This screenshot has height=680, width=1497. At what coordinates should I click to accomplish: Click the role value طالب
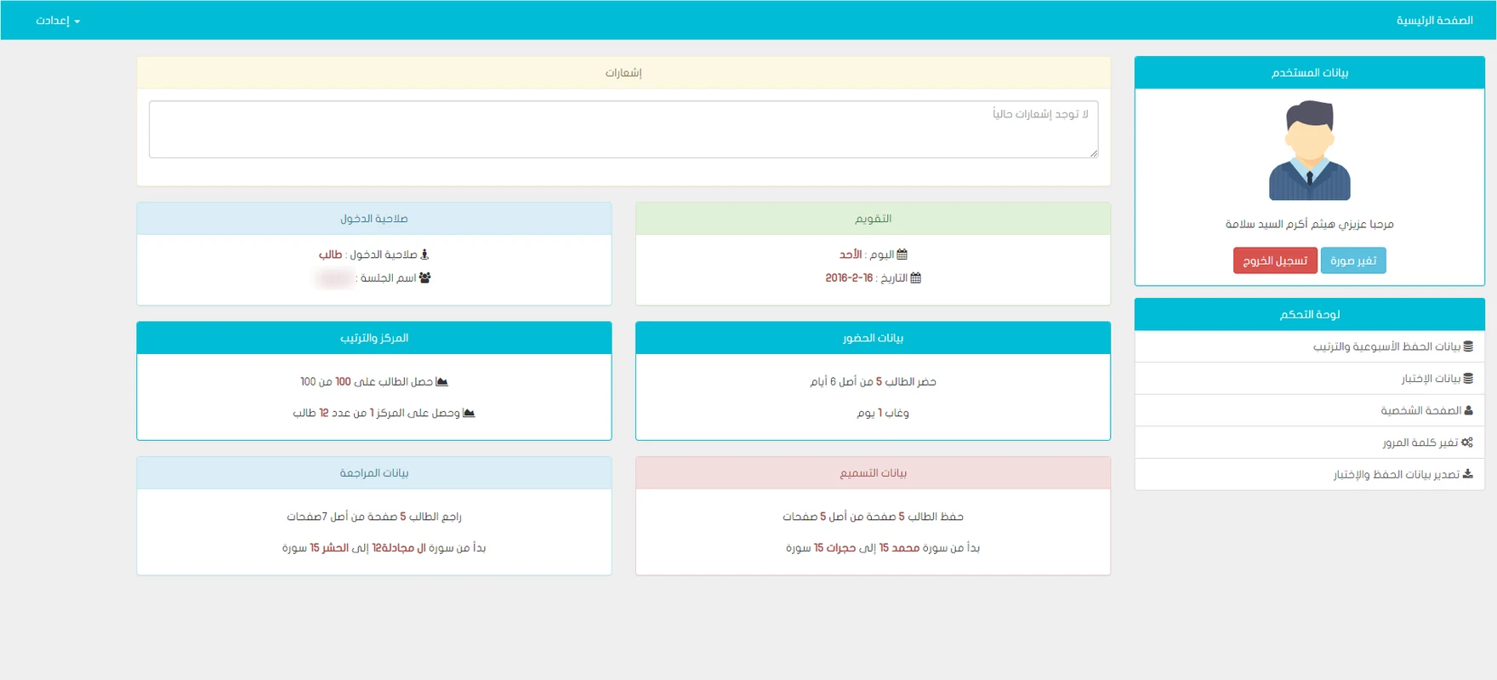(x=330, y=254)
